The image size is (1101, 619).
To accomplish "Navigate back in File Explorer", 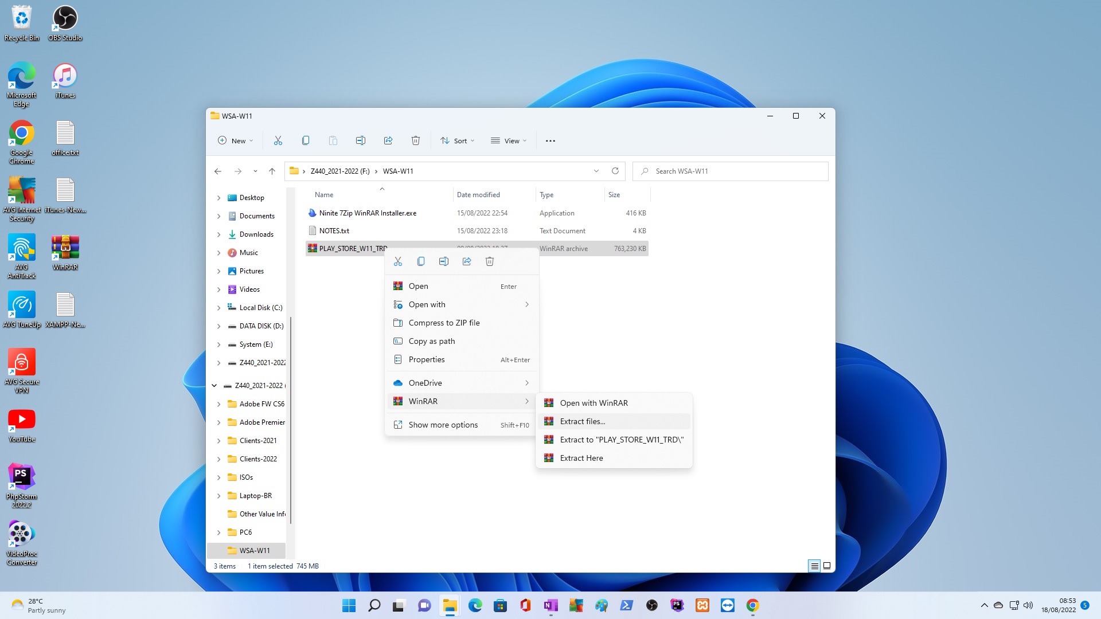I will click(218, 171).
